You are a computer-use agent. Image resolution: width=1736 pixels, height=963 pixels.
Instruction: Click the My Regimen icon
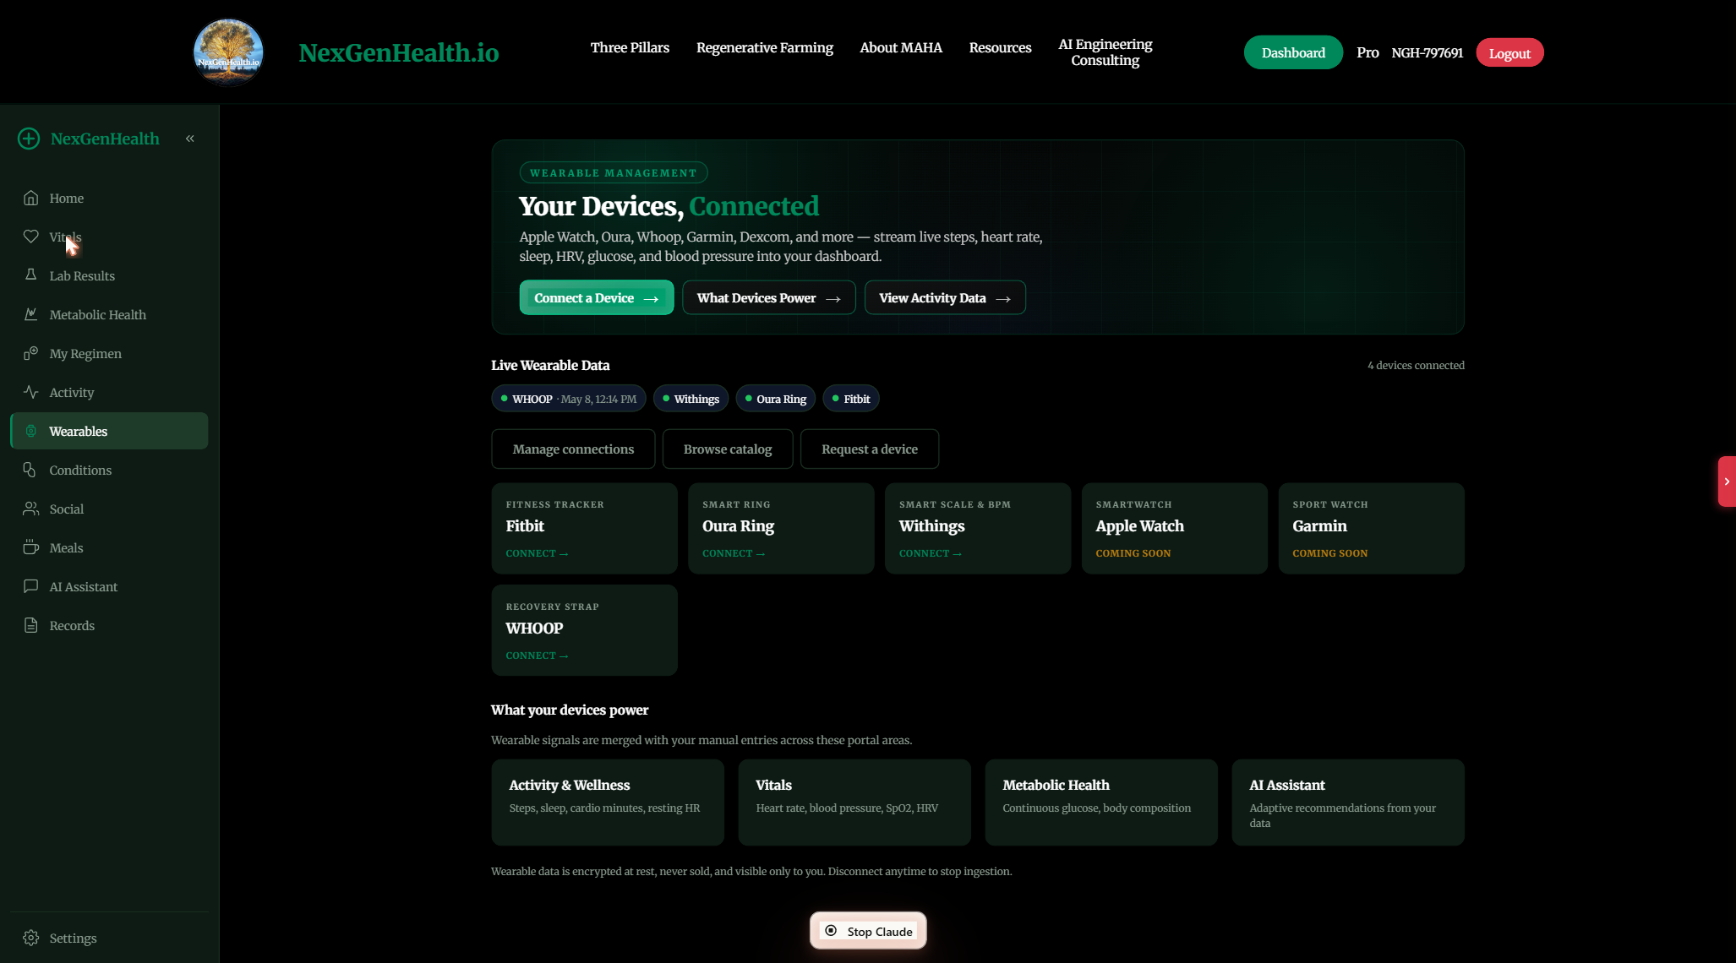point(31,353)
